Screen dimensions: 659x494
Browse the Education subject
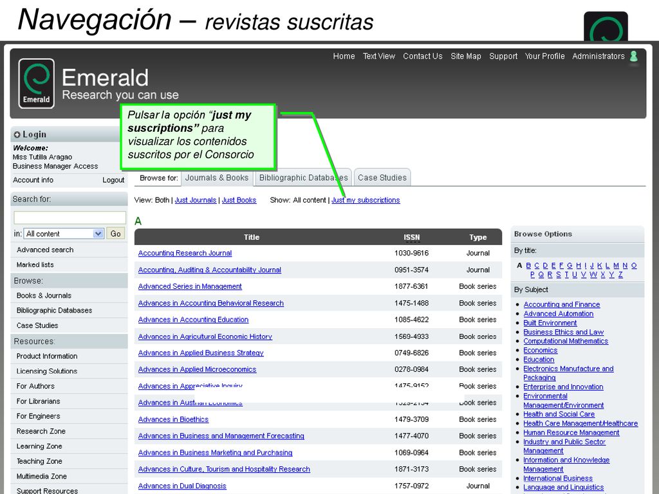[x=539, y=360]
